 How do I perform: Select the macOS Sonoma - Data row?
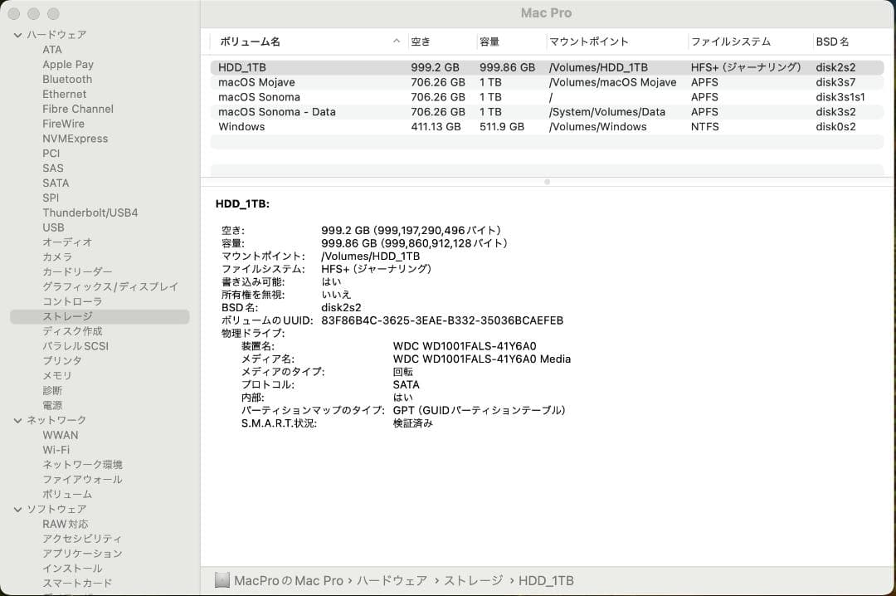coord(547,112)
